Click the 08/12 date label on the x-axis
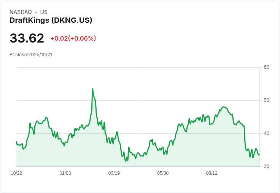 (x=212, y=173)
